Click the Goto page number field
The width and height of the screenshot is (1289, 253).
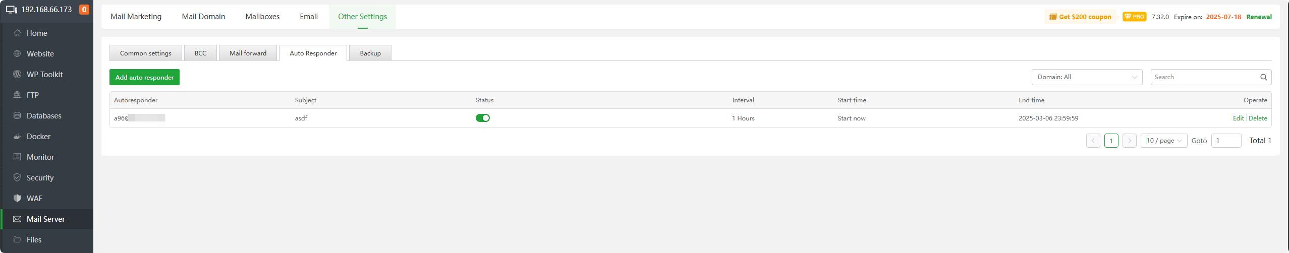coord(1225,141)
